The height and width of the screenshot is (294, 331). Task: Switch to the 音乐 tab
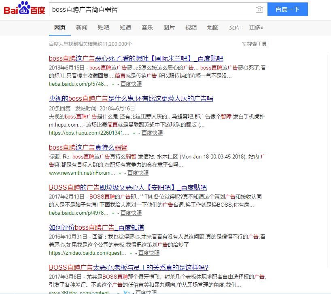147,27
